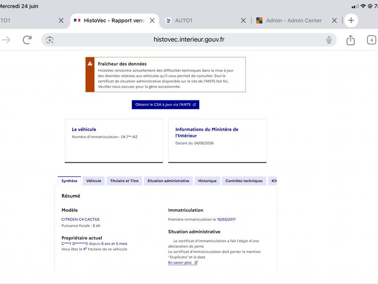Image resolution: width=378 pixels, height=284 pixels.
Task: Open the share sheet icon
Action: click(x=351, y=40)
